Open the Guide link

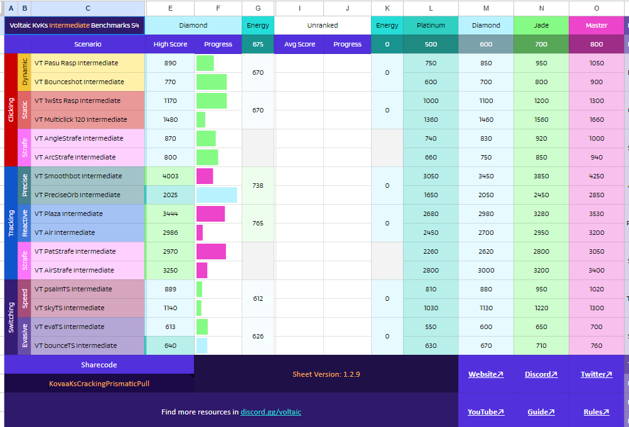click(x=541, y=412)
